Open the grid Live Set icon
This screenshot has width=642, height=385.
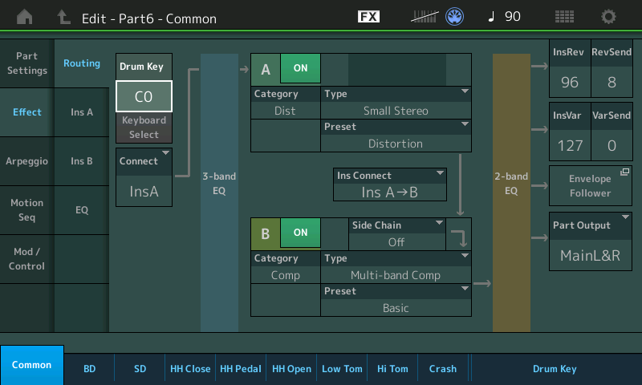click(564, 16)
